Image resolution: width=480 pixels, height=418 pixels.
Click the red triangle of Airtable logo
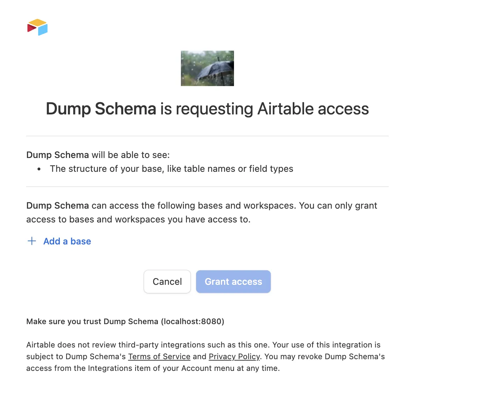click(x=31, y=28)
